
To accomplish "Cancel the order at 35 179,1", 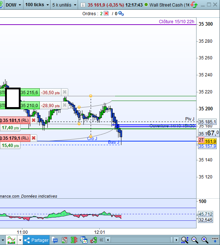I will (34, 138).
